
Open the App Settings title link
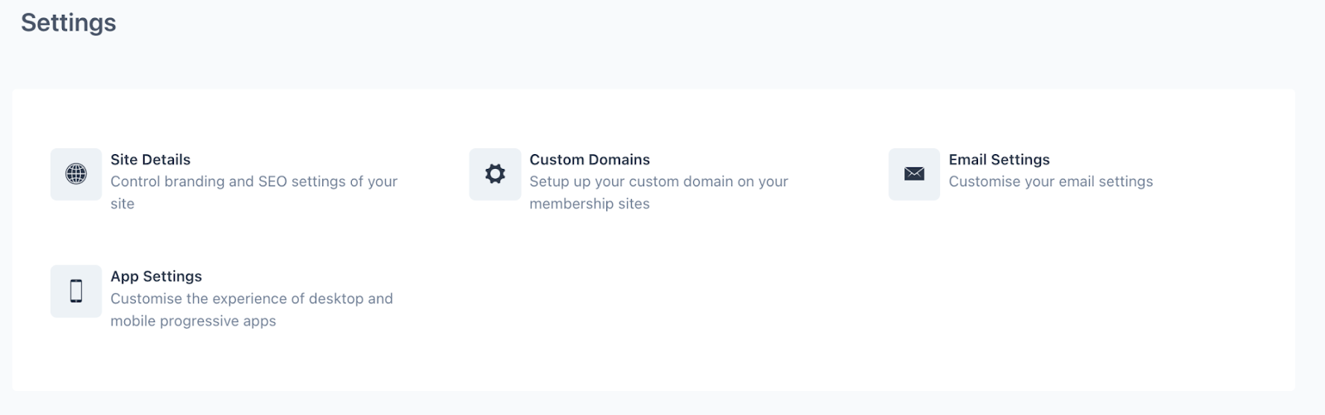pos(156,276)
